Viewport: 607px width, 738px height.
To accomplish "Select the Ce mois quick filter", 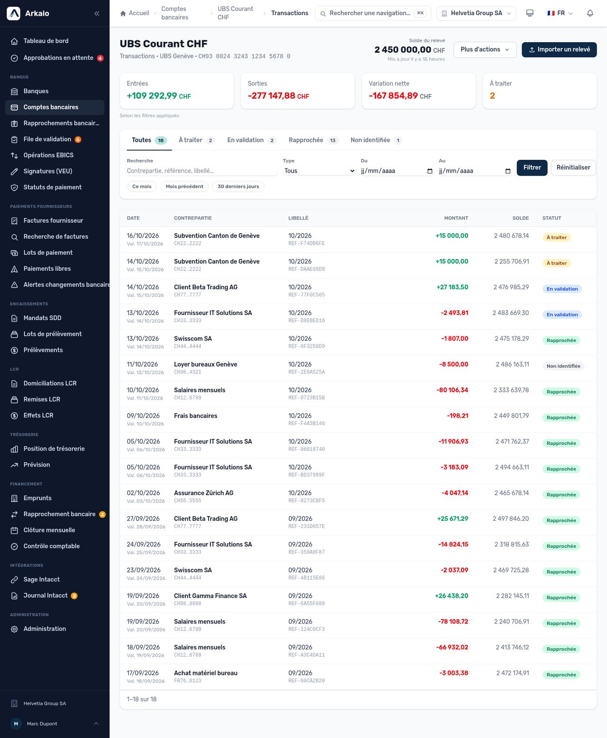I will (142, 186).
